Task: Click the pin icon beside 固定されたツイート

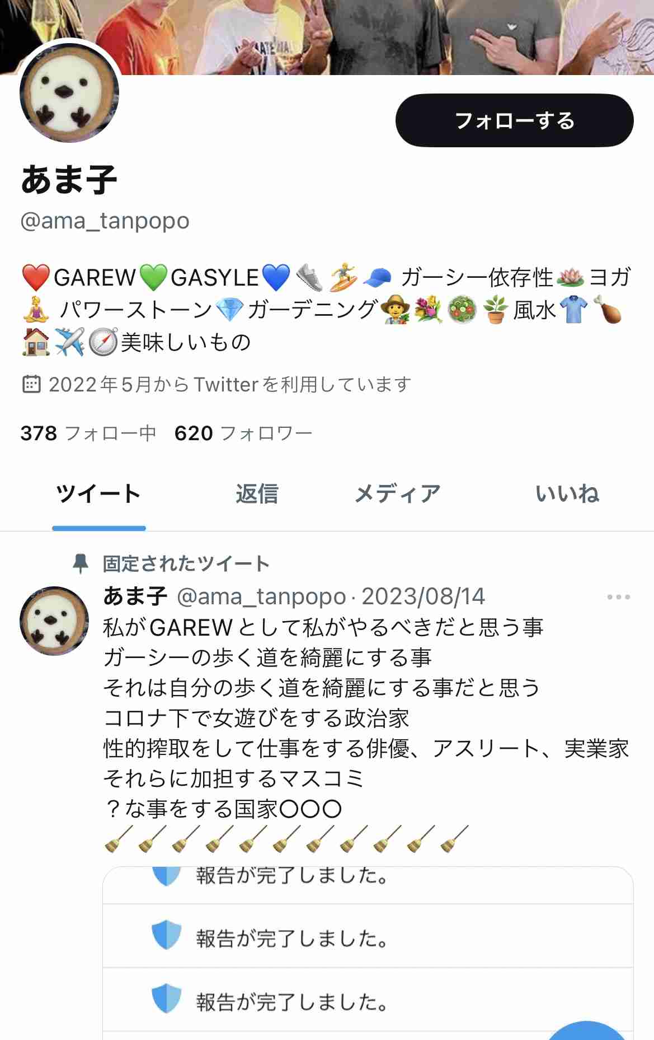Action: pos(81,563)
